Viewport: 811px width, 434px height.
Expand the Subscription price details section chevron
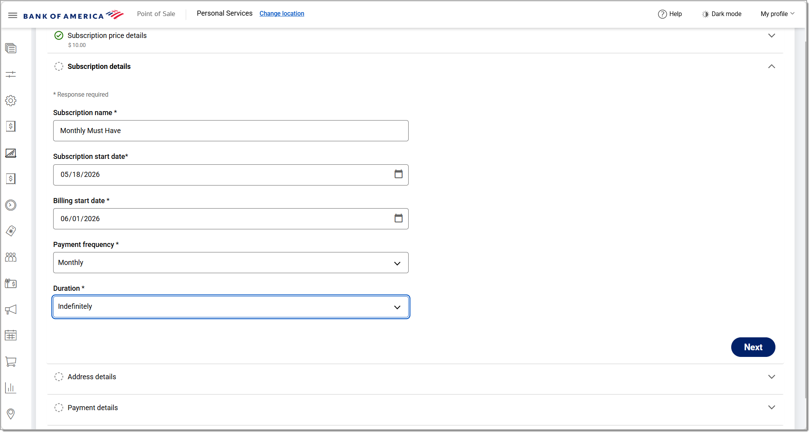[x=772, y=36]
